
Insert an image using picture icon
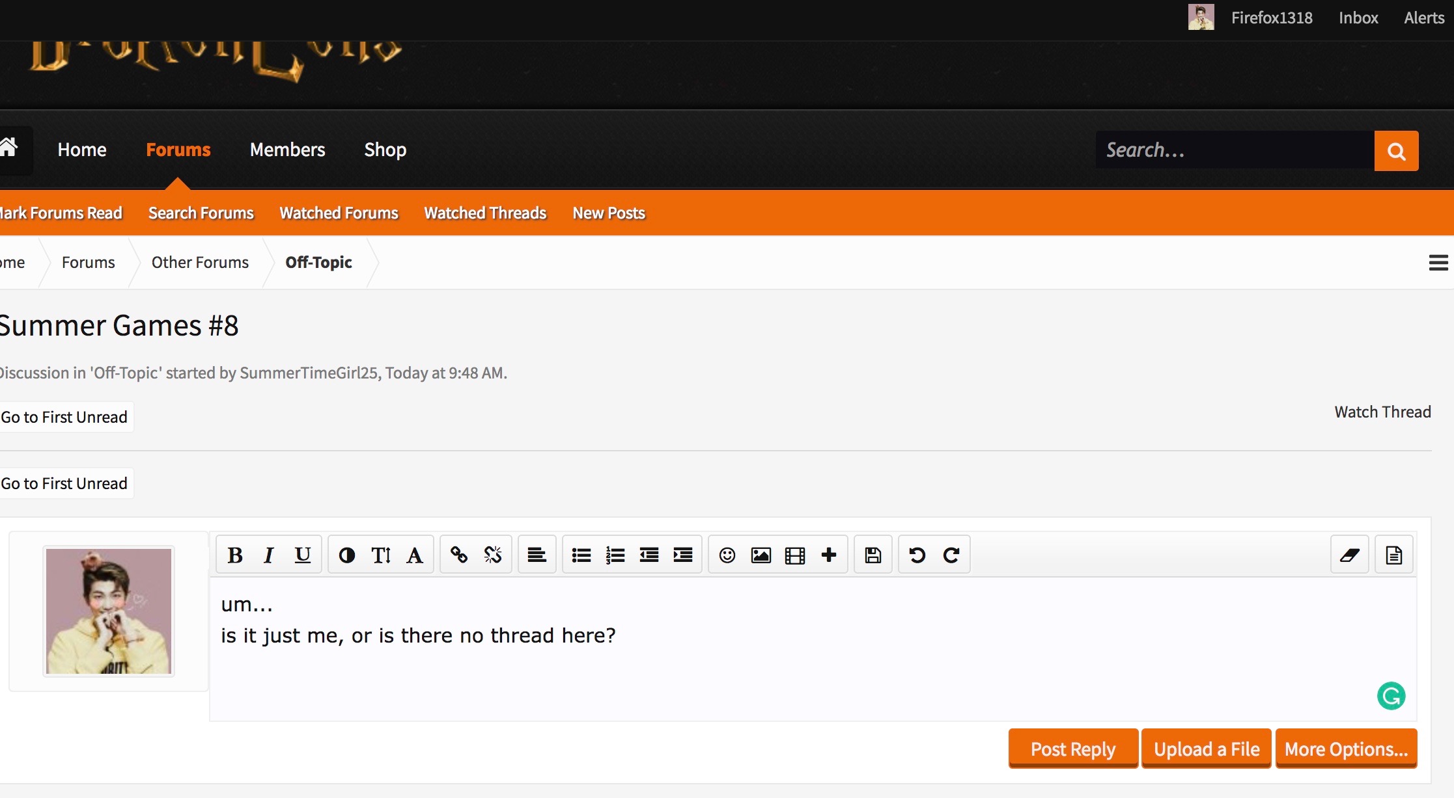tap(761, 555)
